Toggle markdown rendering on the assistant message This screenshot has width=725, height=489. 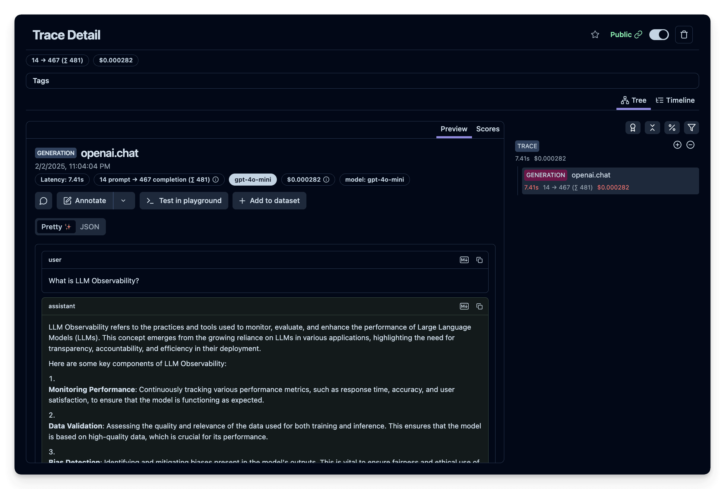pyautogui.click(x=464, y=306)
